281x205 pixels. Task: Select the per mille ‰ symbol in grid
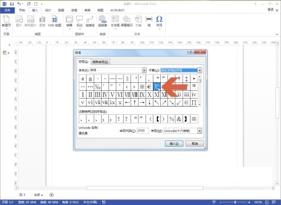coord(98,87)
